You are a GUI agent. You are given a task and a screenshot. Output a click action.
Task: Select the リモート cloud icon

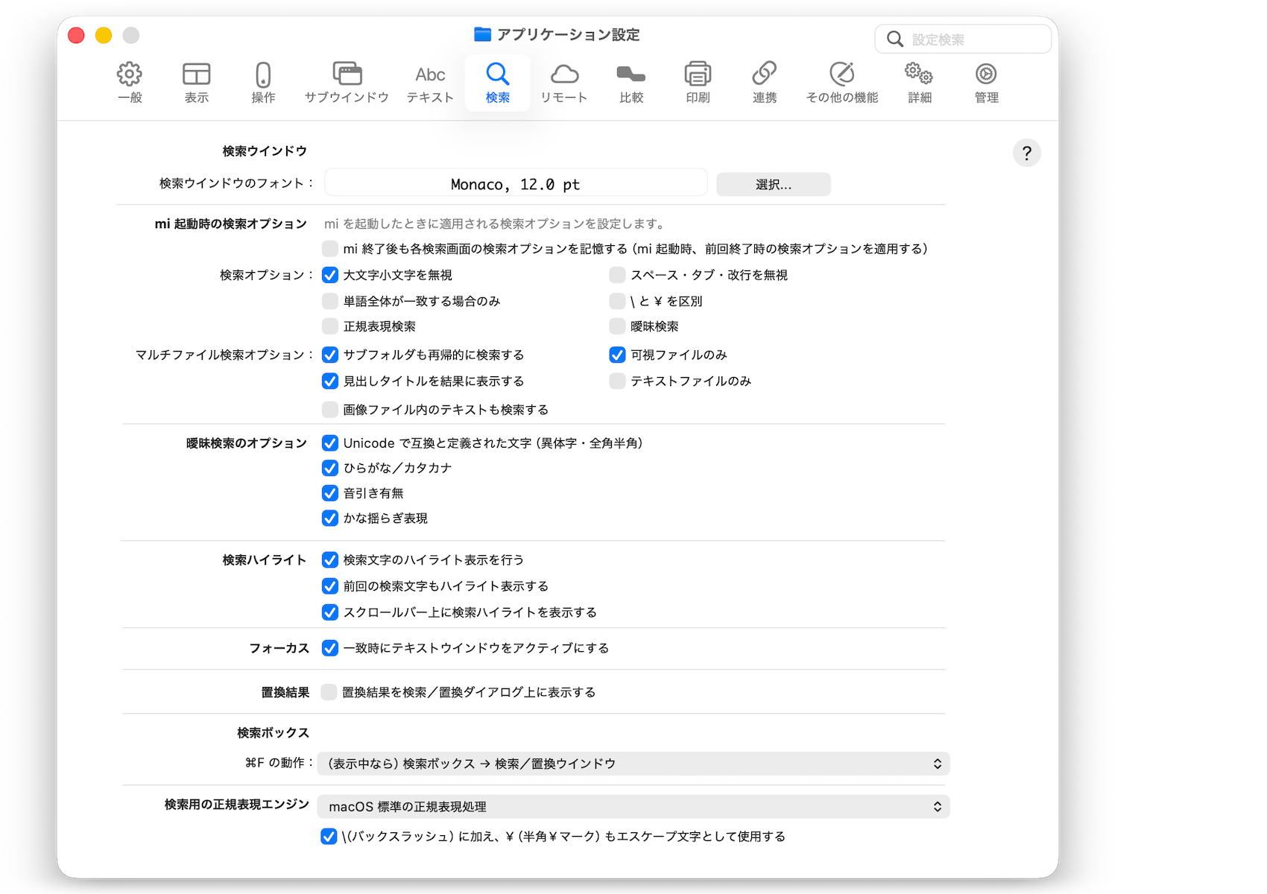point(564,74)
